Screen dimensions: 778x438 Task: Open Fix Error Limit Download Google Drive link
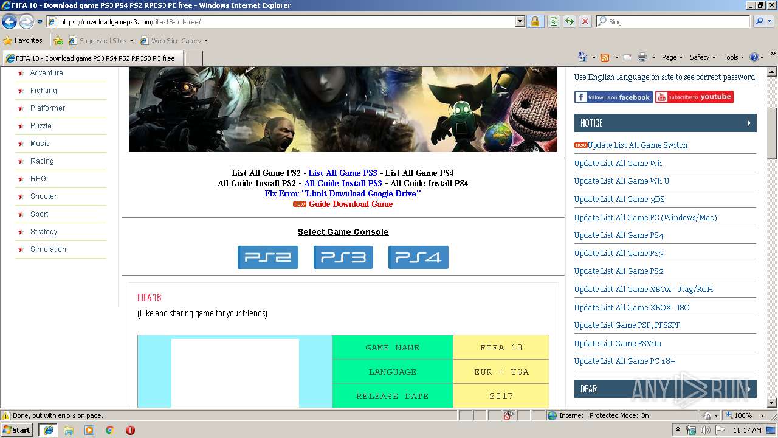click(343, 193)
